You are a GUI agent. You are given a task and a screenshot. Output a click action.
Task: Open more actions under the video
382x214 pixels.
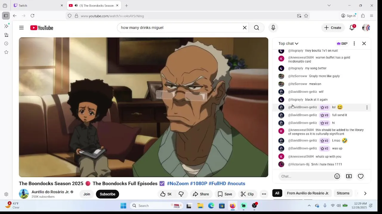coord(264,194)
